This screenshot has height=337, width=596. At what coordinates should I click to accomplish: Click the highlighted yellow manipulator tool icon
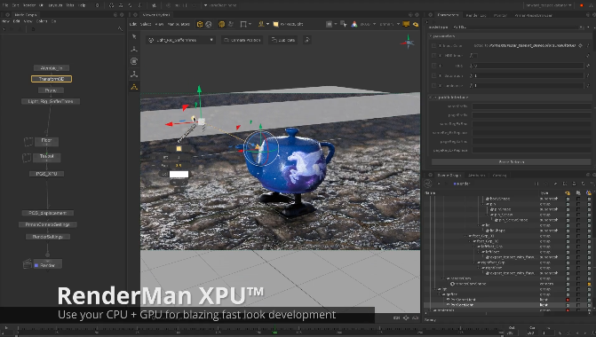(134, 87)
